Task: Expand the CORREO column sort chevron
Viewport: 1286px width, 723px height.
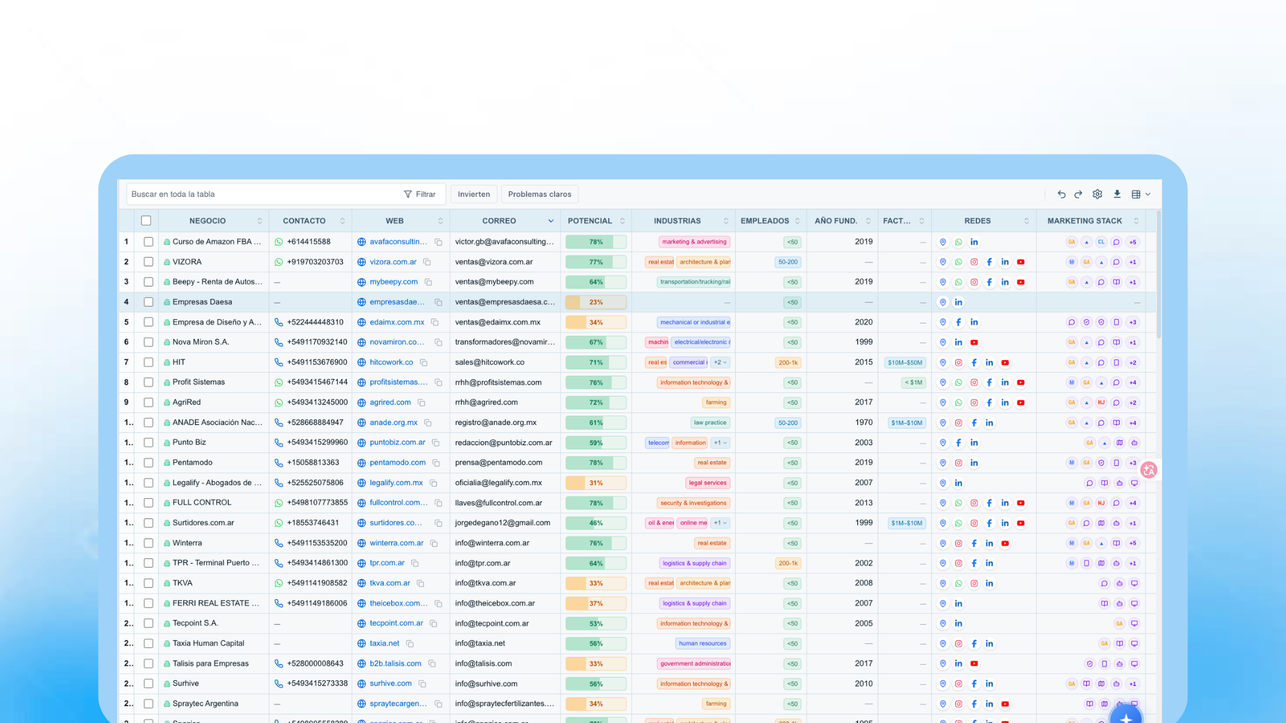Action: (551, 221)
